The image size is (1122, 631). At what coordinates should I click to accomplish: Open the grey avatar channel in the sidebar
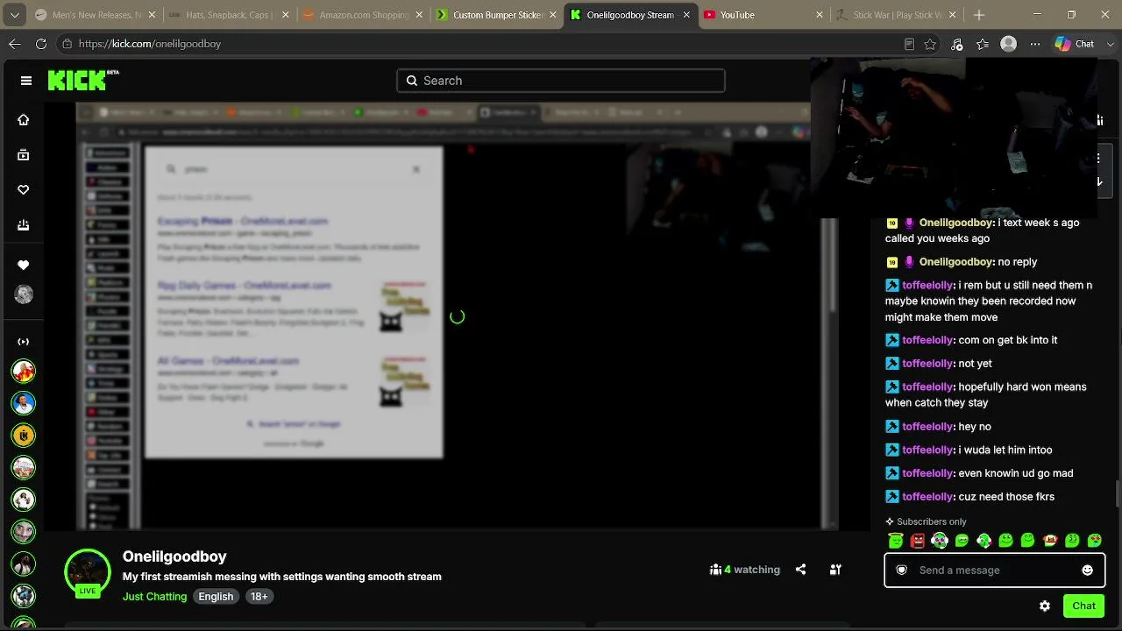24,294
